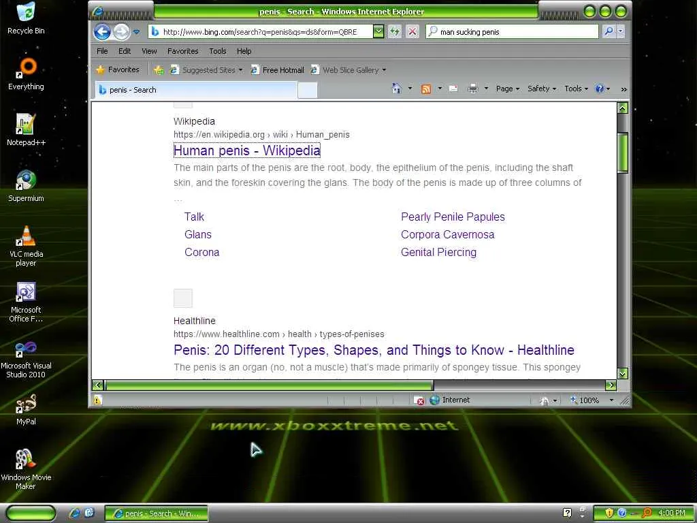697x523 pixels.
Task: Open the Corona sublink
Action: coord(201,252)
